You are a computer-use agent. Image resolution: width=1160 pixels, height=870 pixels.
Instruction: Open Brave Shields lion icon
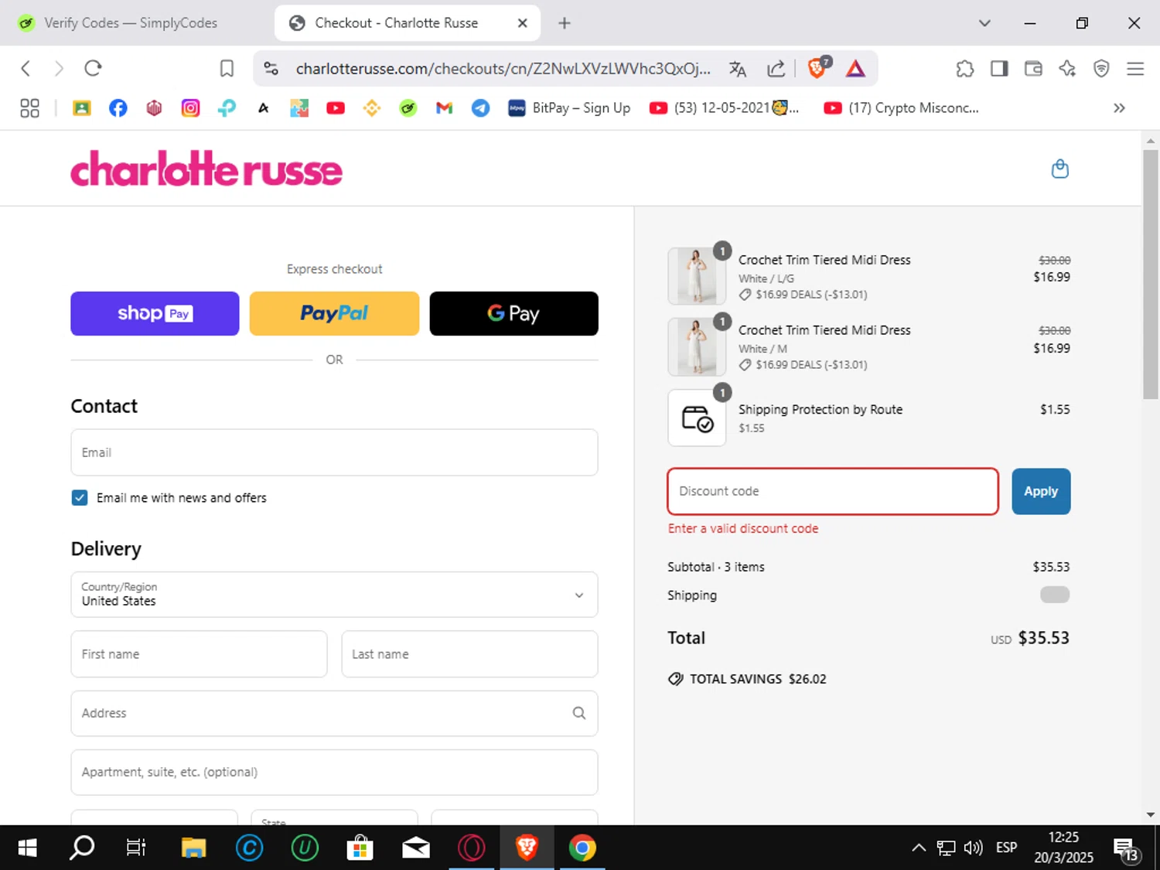pos(818,68)
